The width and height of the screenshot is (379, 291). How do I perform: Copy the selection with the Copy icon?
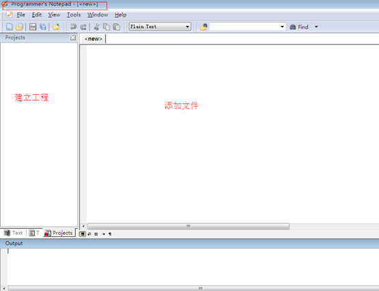click(x=107, y=27)
